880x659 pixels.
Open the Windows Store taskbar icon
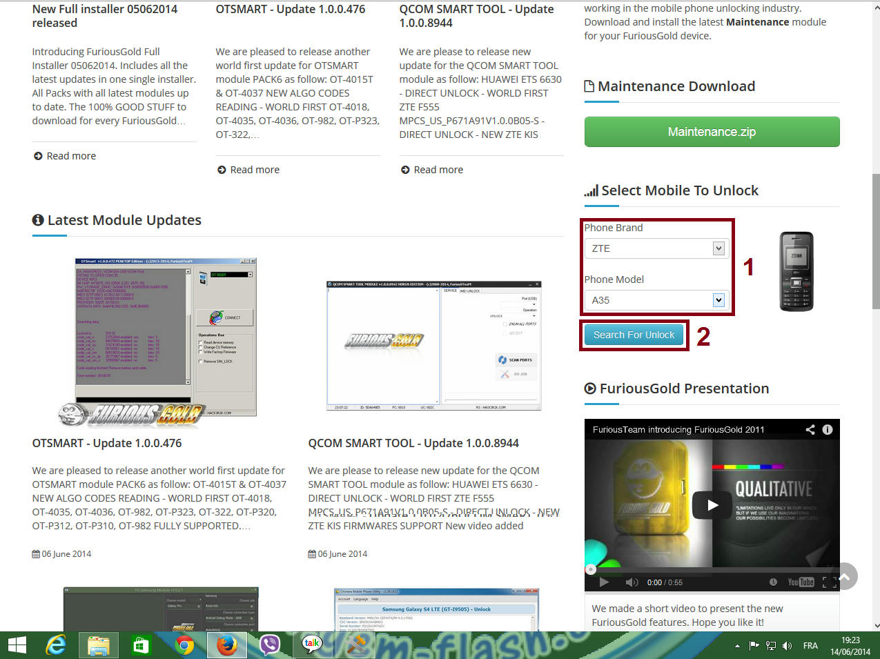141,645
